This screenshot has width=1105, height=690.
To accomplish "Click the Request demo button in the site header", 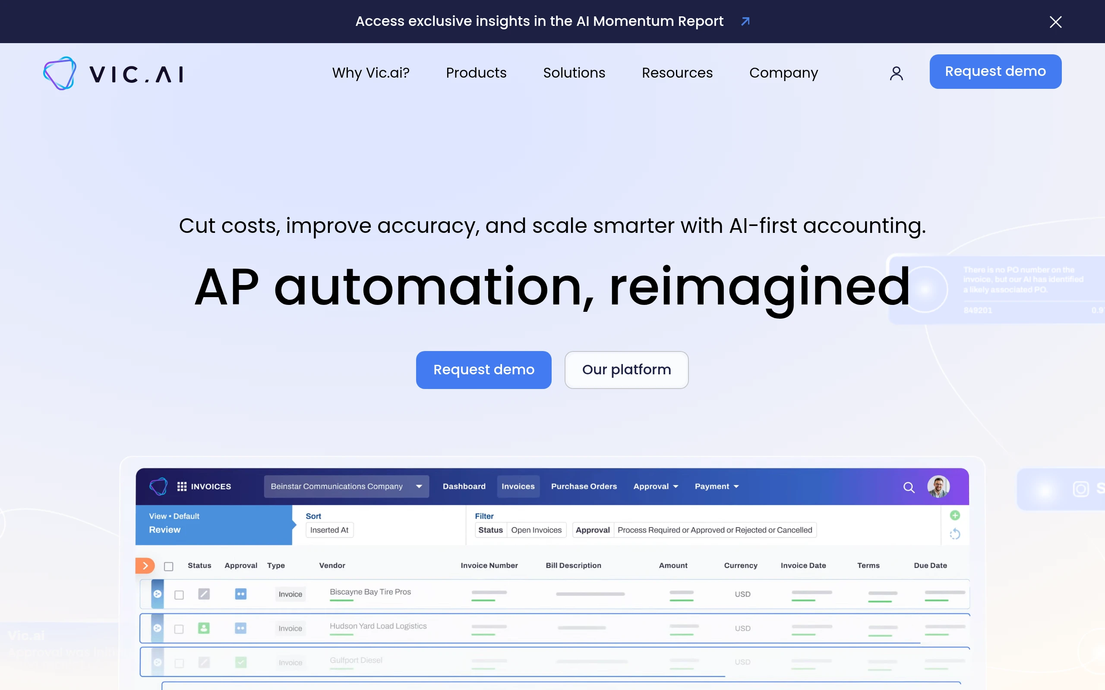I will pos(995,72).
